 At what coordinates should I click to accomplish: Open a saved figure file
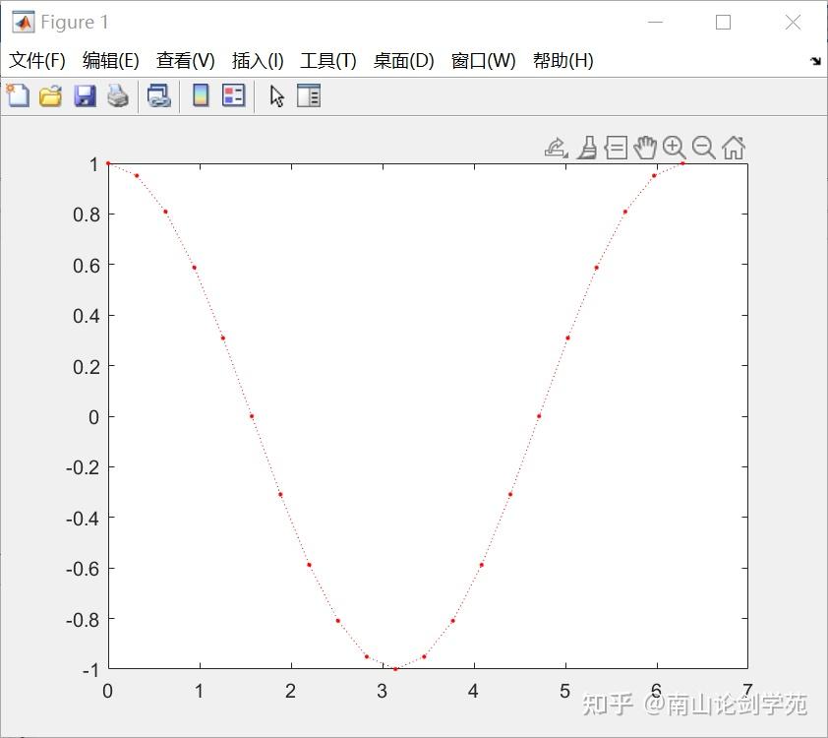tap(50, 95)
